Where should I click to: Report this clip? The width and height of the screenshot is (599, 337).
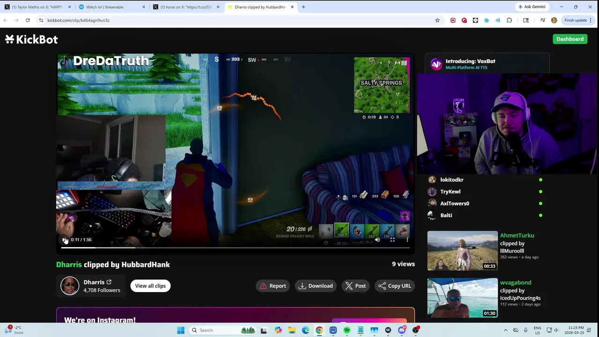[273, 286]
